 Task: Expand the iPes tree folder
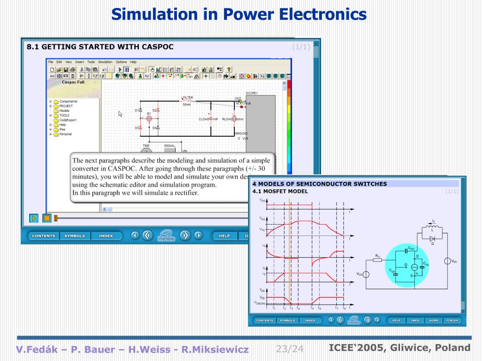coord(50,130)
